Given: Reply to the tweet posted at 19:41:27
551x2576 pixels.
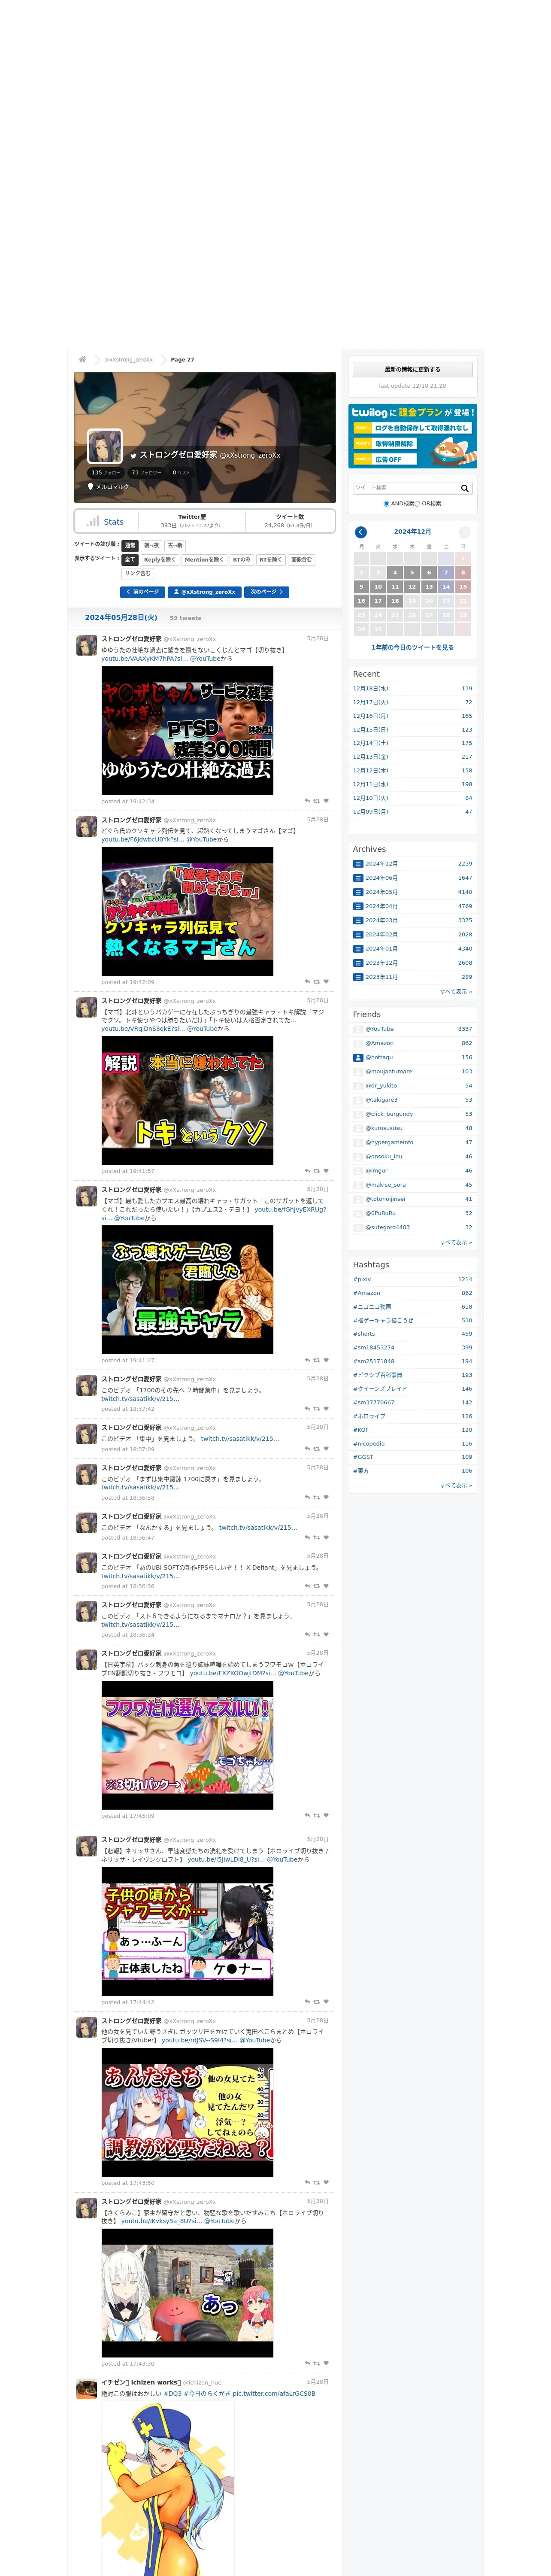Looking at the screenshot, I should tap(307, 1360).
